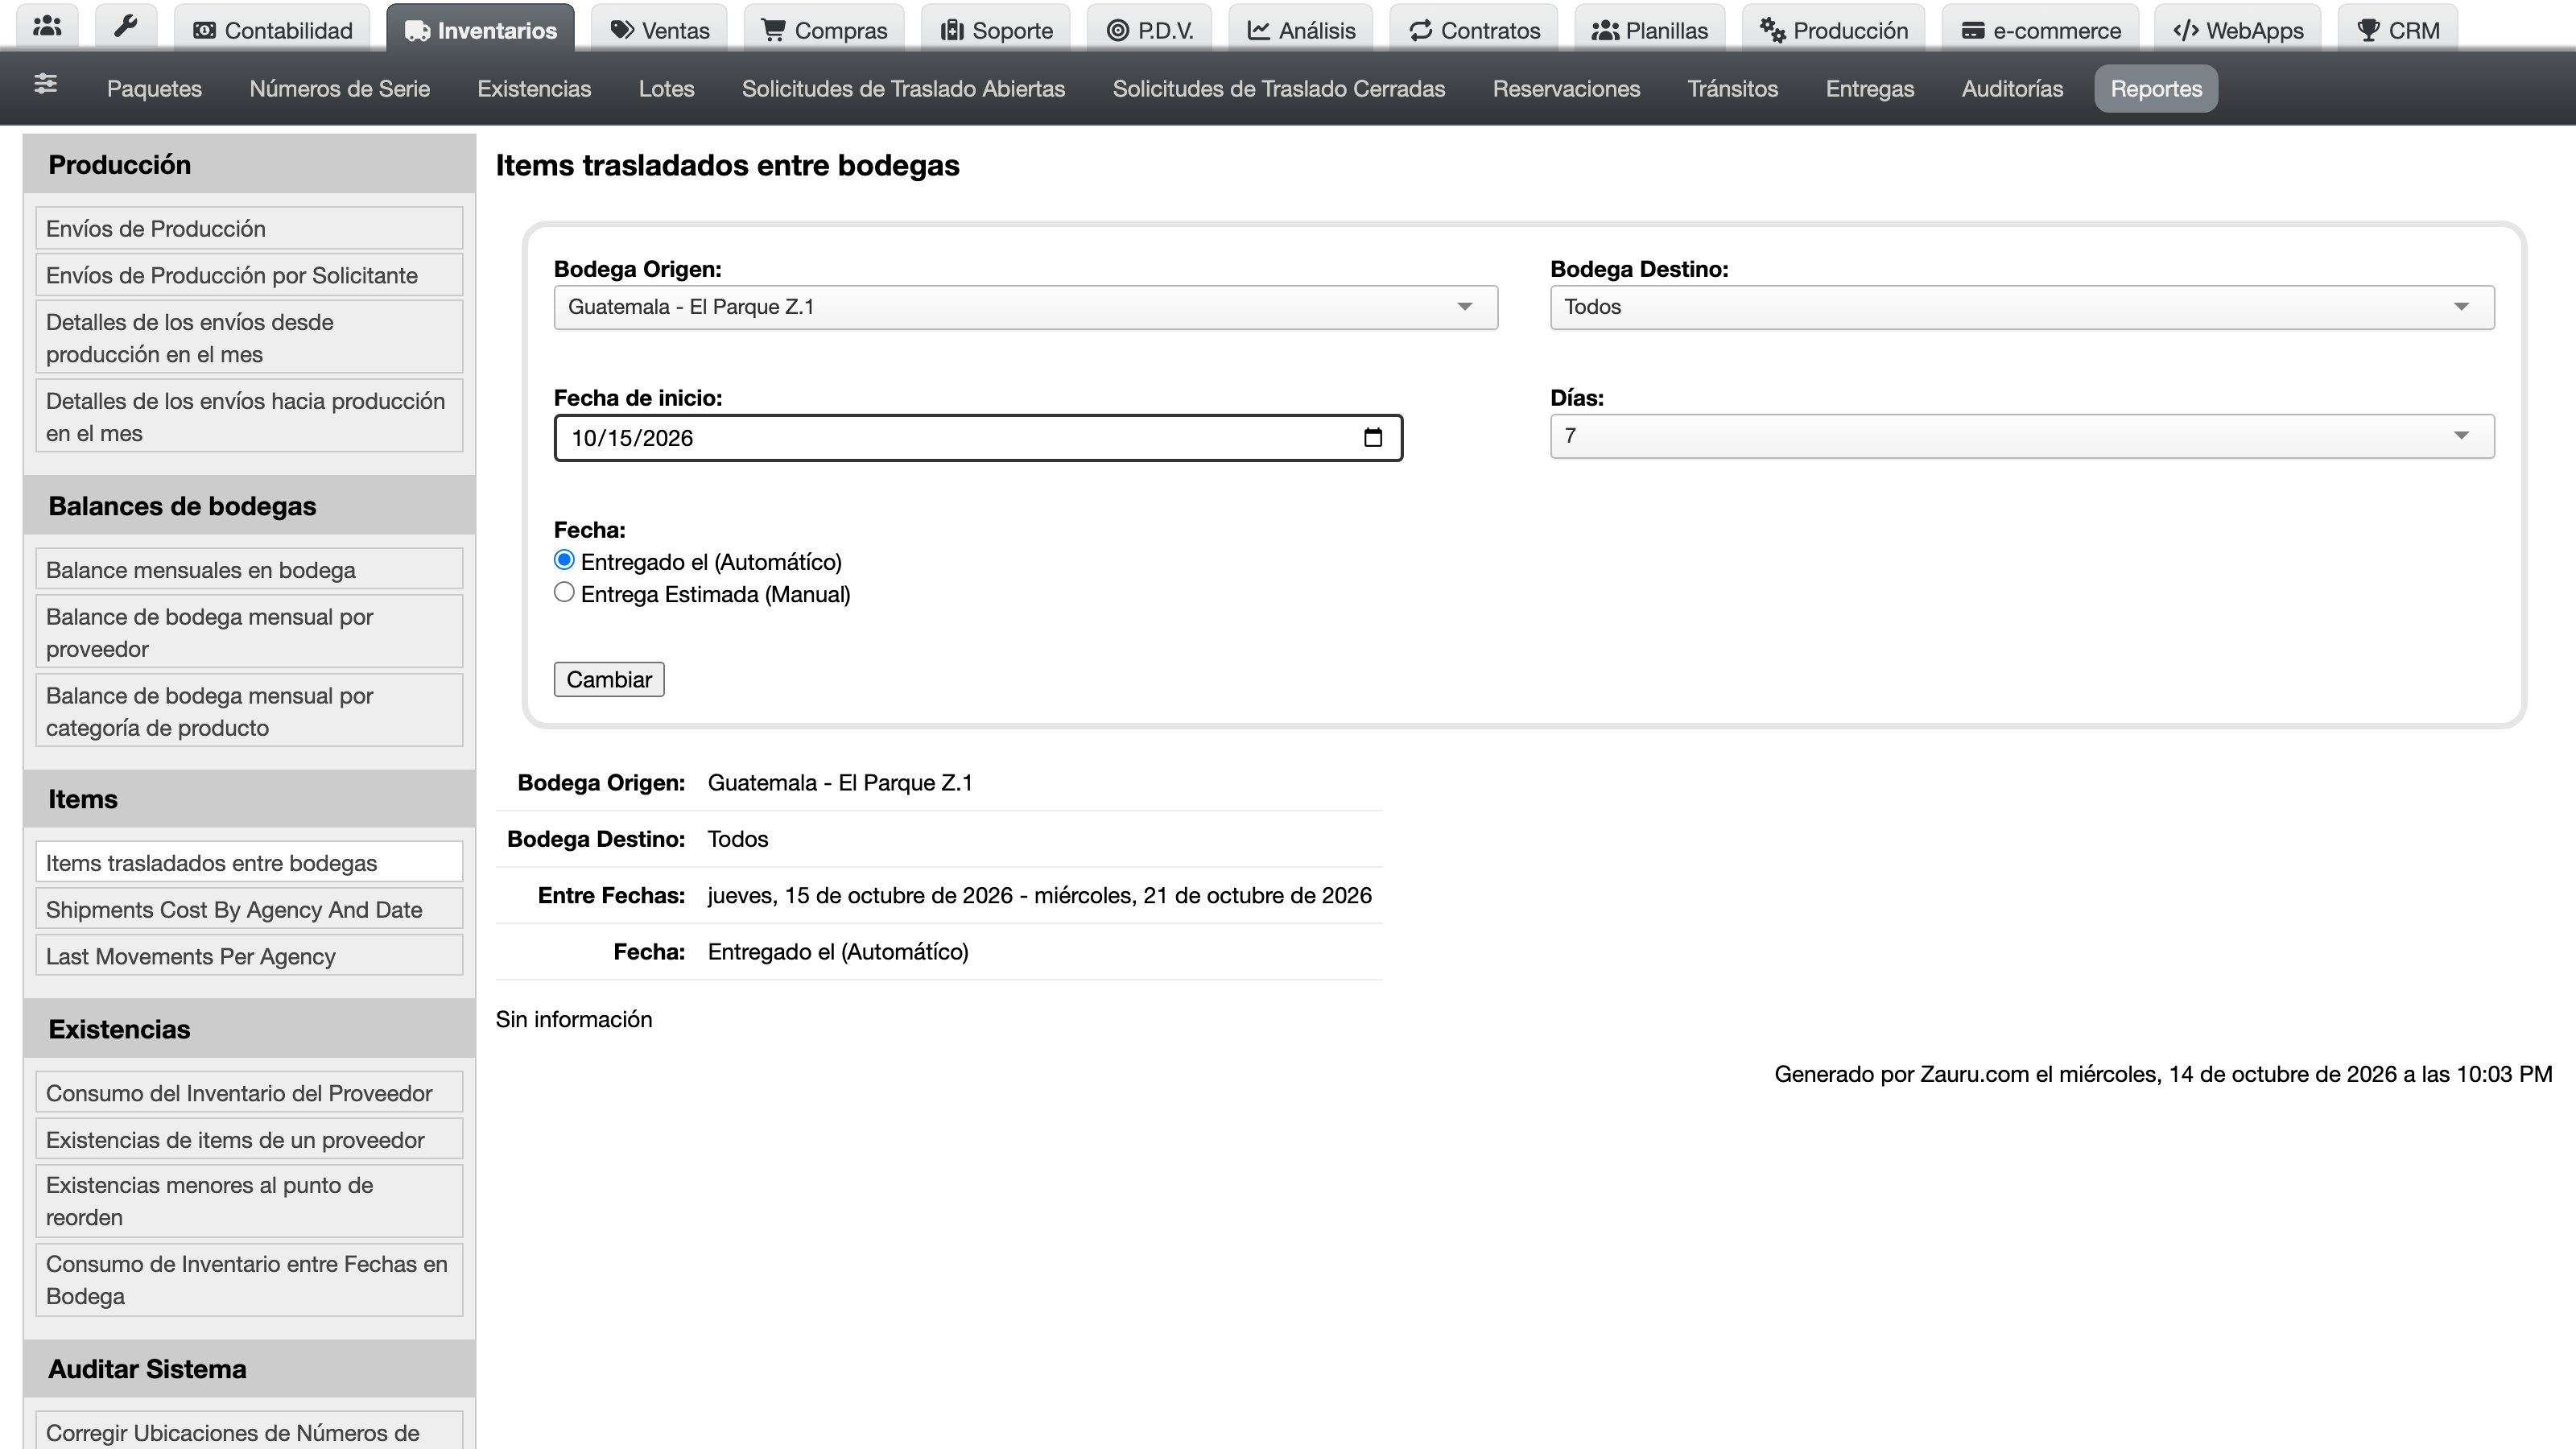
Task: Open Solicitudes de Traslado Cerradas
Action: coord(1279,88)
